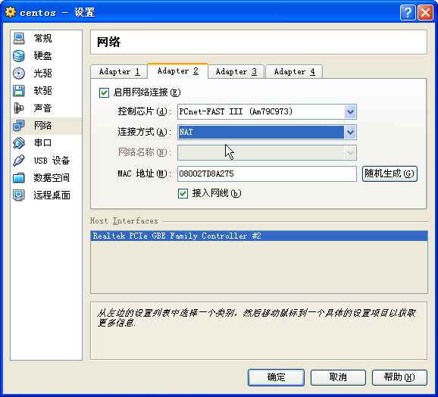Viewport: 438px width, 397px height.
Task: Switch to the Adapter 1 tab
Action: [119, 72]
